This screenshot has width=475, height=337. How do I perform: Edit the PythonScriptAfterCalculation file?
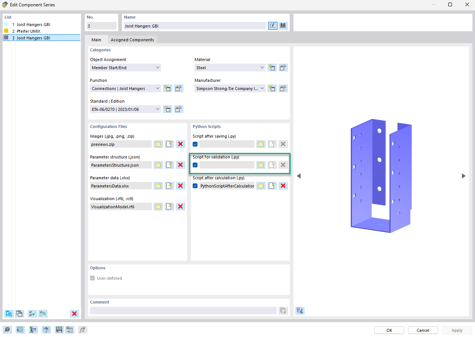point(272,186)
